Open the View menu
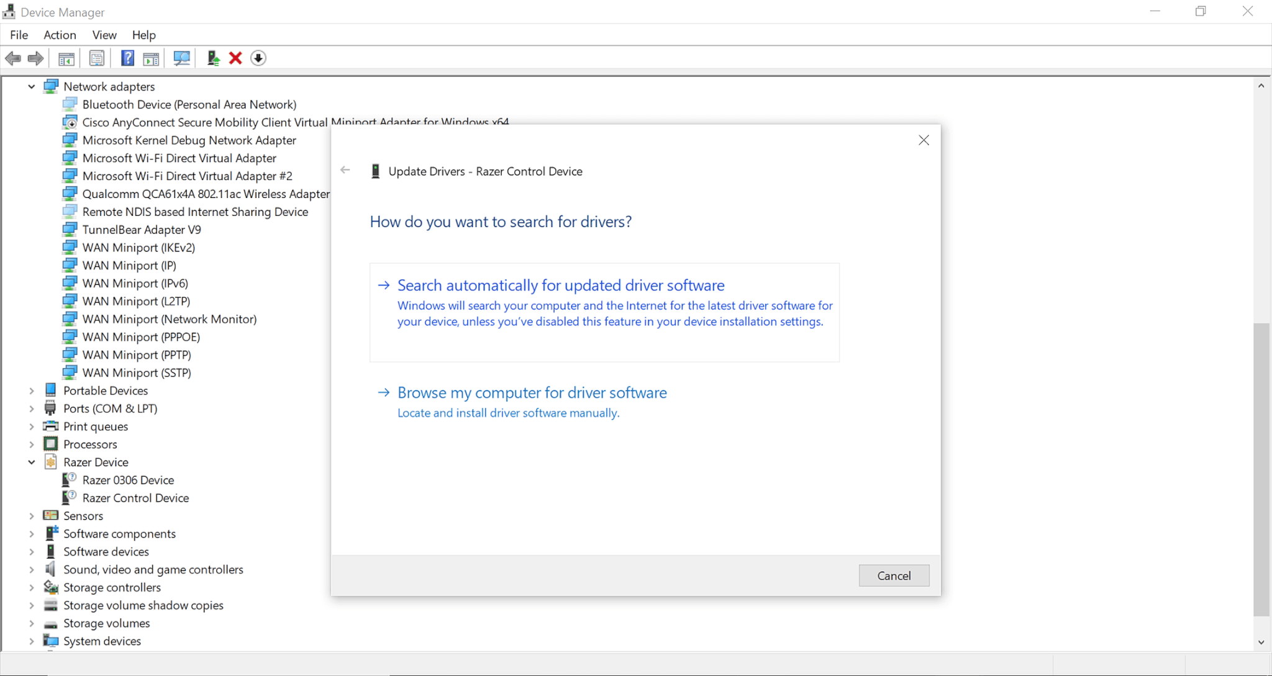 click(x=104, y=35)
